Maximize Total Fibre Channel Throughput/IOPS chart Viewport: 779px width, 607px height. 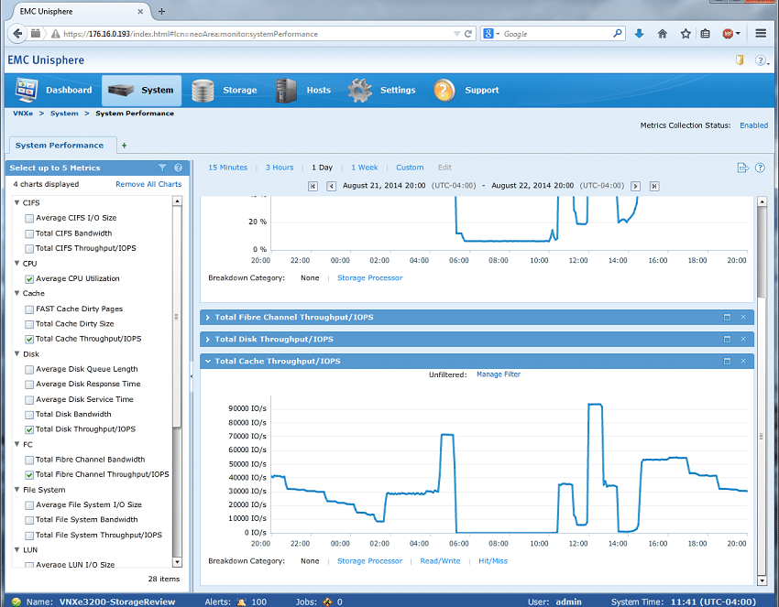click(x=727, y=317)
